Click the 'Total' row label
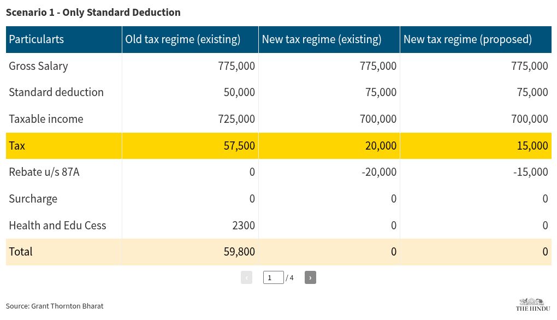The width and height of the screenshot is (557, 320). coord(21,252)
